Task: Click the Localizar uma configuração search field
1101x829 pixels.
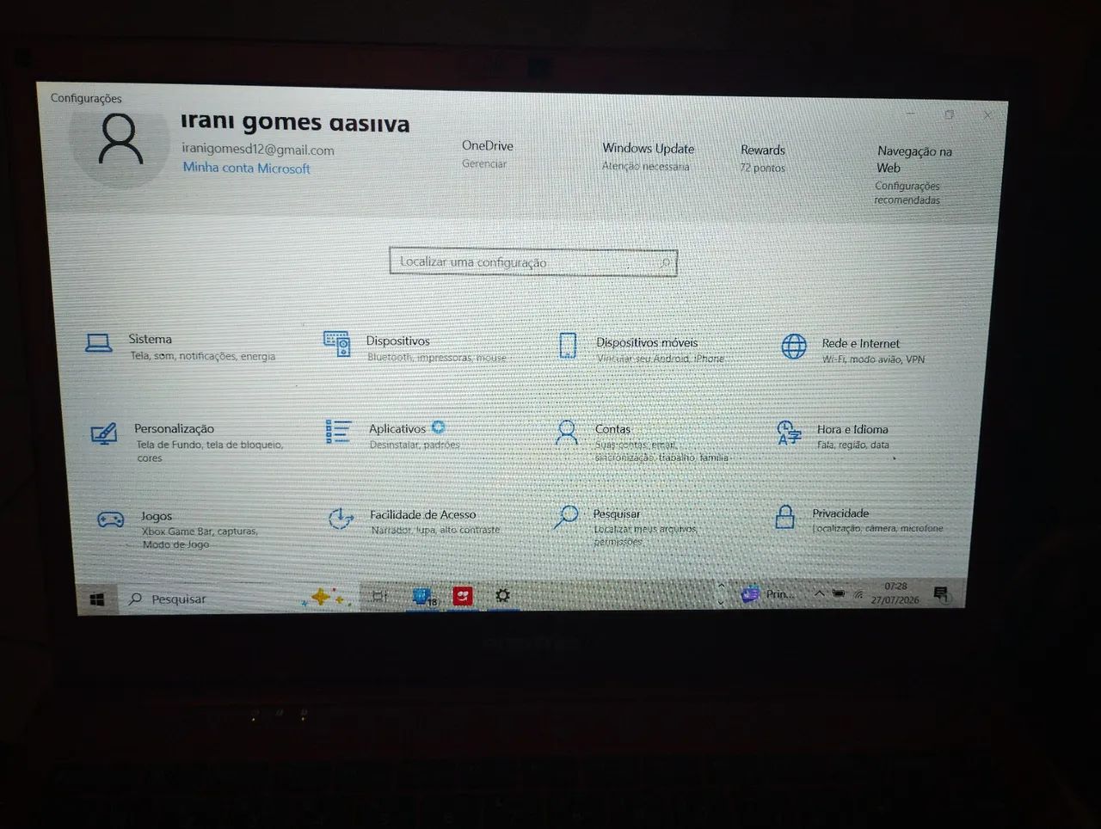Action: pos(533,262)
